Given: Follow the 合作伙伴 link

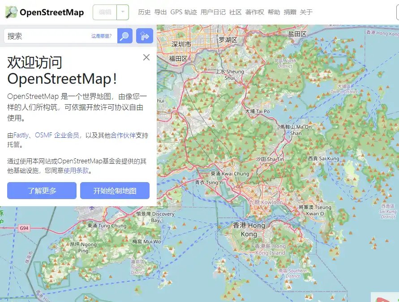Looking at the screenshot, I should click(x=123, y=135).
